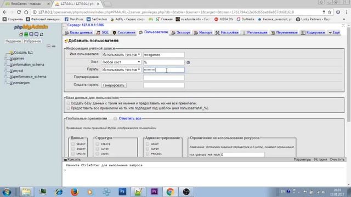The image size is (351, 197).
Task: Check 'Предоставить все привилегии' wildcard option
Action: pyautogui.click(x=68, y=108)
